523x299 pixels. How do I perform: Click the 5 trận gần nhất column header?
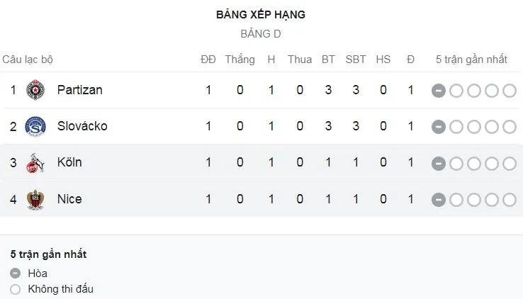(471, 60)
